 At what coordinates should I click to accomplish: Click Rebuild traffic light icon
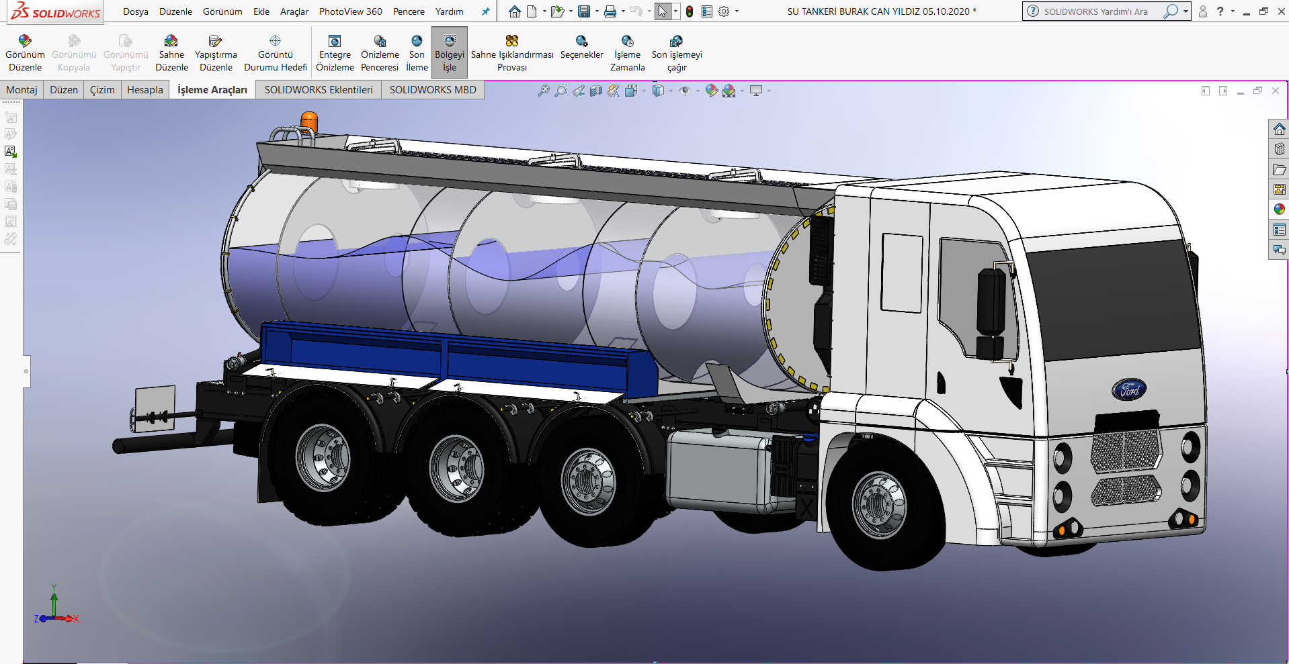point(690,11)
